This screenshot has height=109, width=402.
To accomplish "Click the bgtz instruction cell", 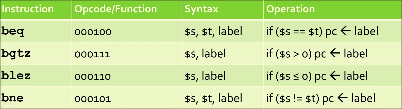I will 36,53.
